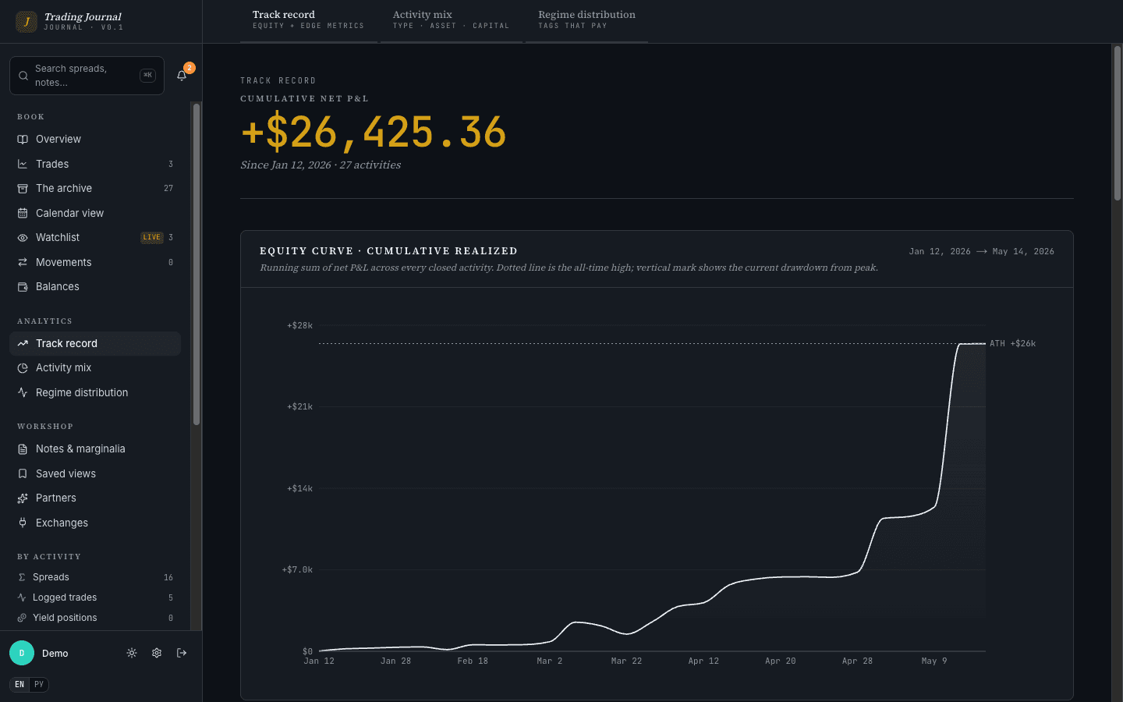The image size is (1123, 702).
Task: Switch language to EN
Action: tap(19, 685)
